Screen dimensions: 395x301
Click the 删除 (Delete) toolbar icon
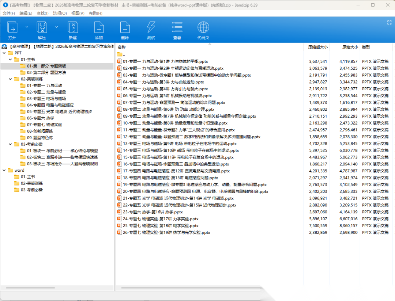click(x=125, y=28)
